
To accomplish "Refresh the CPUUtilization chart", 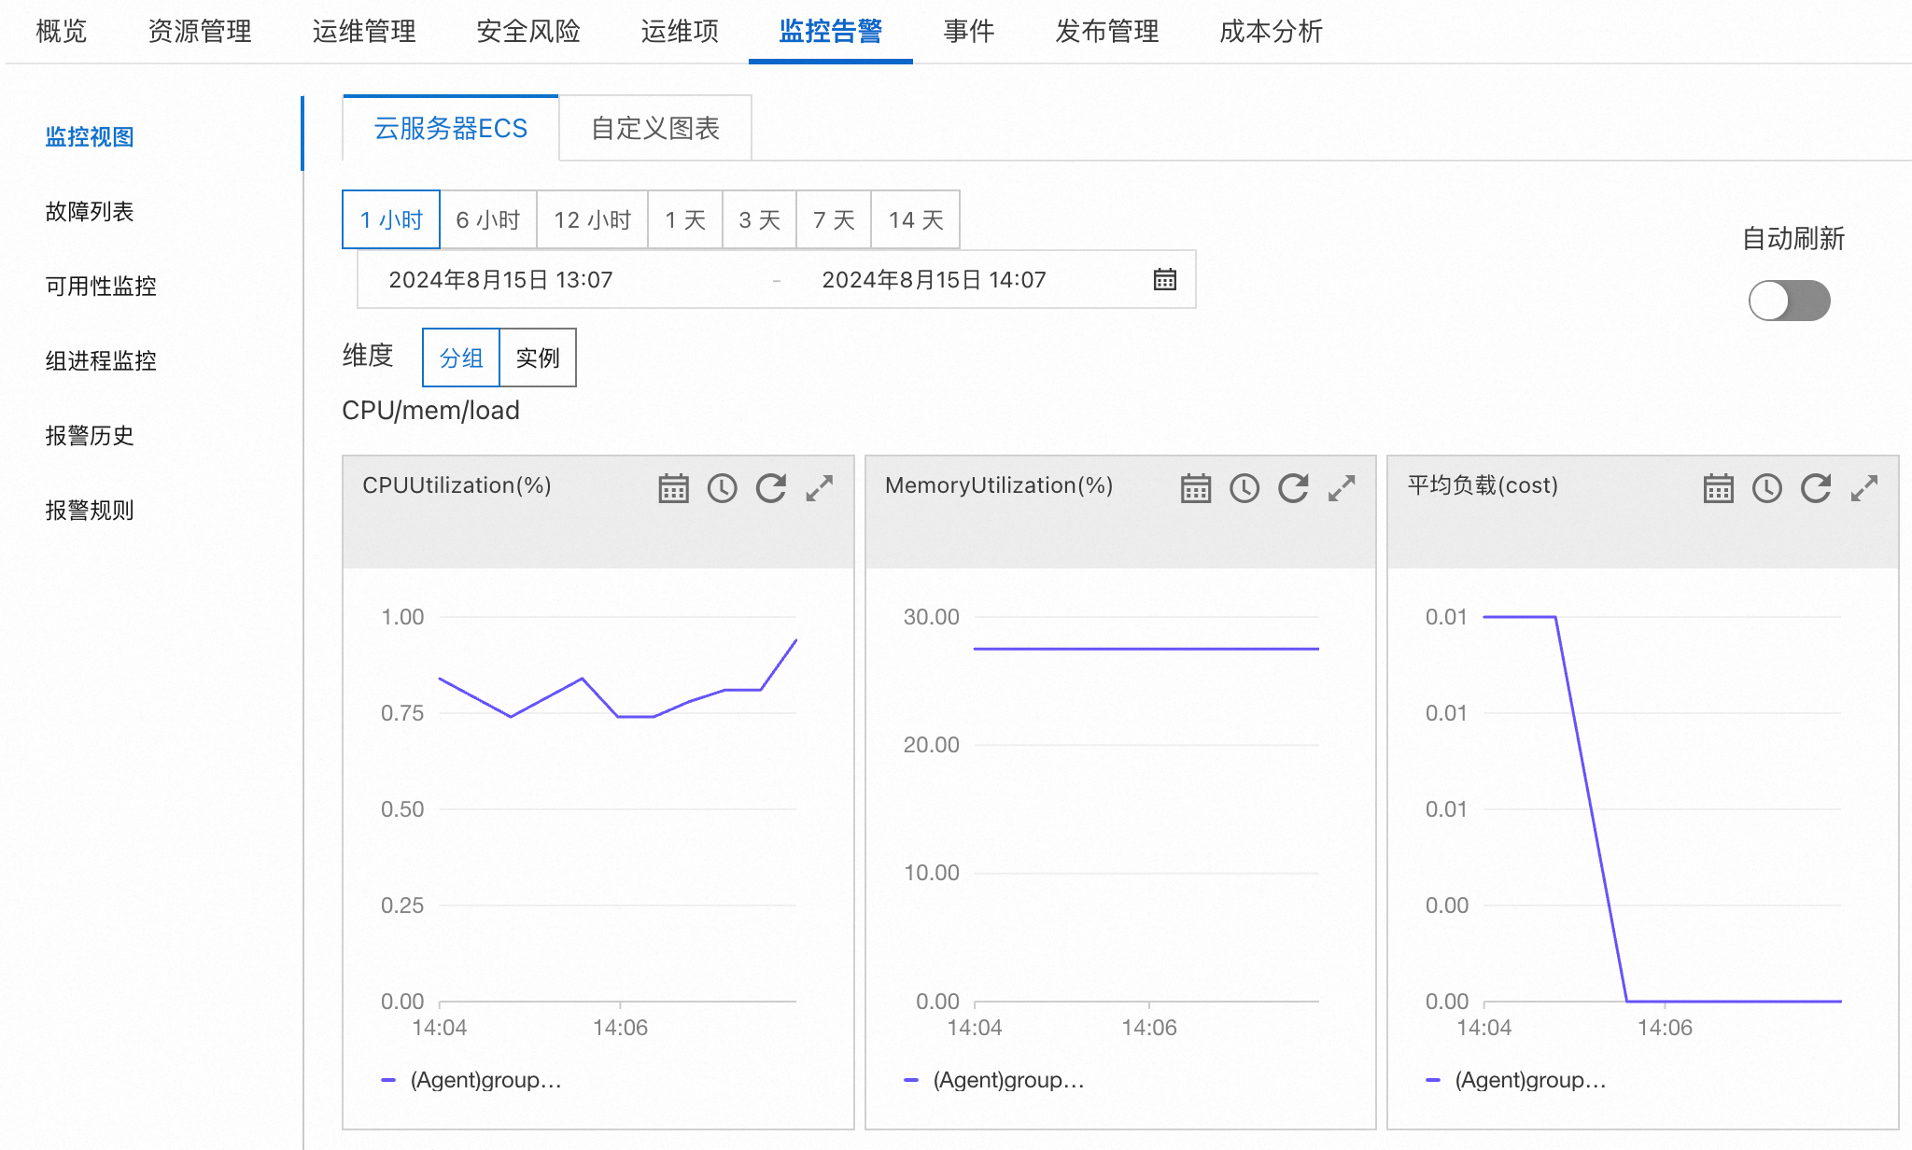I will 771,488.
